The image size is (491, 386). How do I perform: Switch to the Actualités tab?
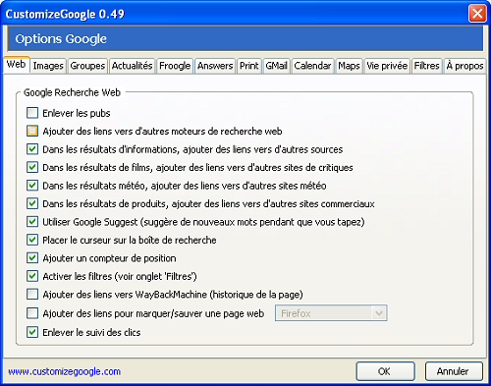[x=133, y=66]
